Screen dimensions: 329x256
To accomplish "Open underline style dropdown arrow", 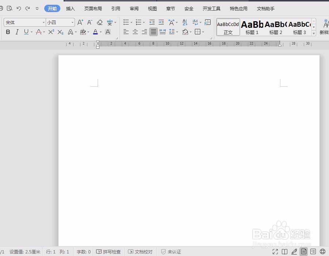I will (x=32, y=32).
